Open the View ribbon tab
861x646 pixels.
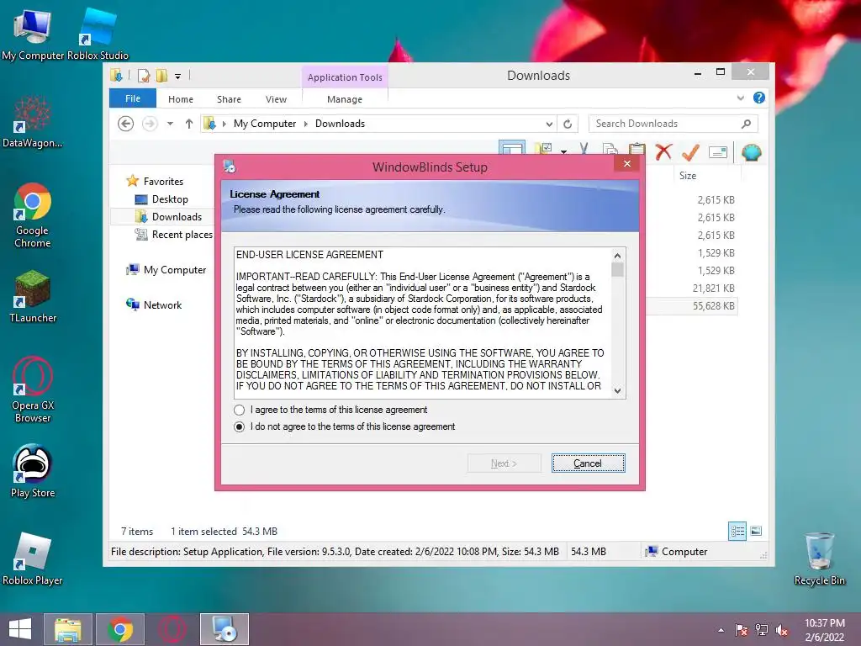pyautogui.click(x=276, y=99)
